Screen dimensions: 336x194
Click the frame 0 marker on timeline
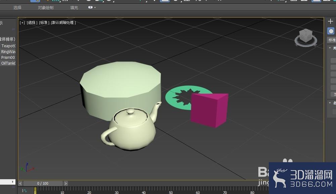click(35, 191)
